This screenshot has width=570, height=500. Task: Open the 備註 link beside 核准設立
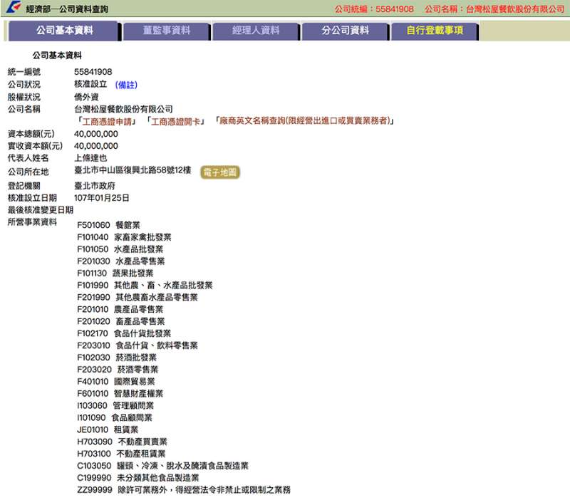point(126,85)
